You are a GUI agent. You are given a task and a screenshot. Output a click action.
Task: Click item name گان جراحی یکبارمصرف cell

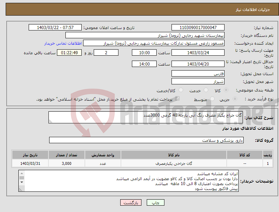pos(174,163)
